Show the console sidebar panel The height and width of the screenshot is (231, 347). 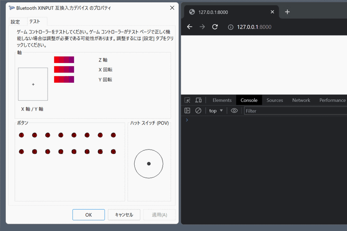tap(187, 110)
